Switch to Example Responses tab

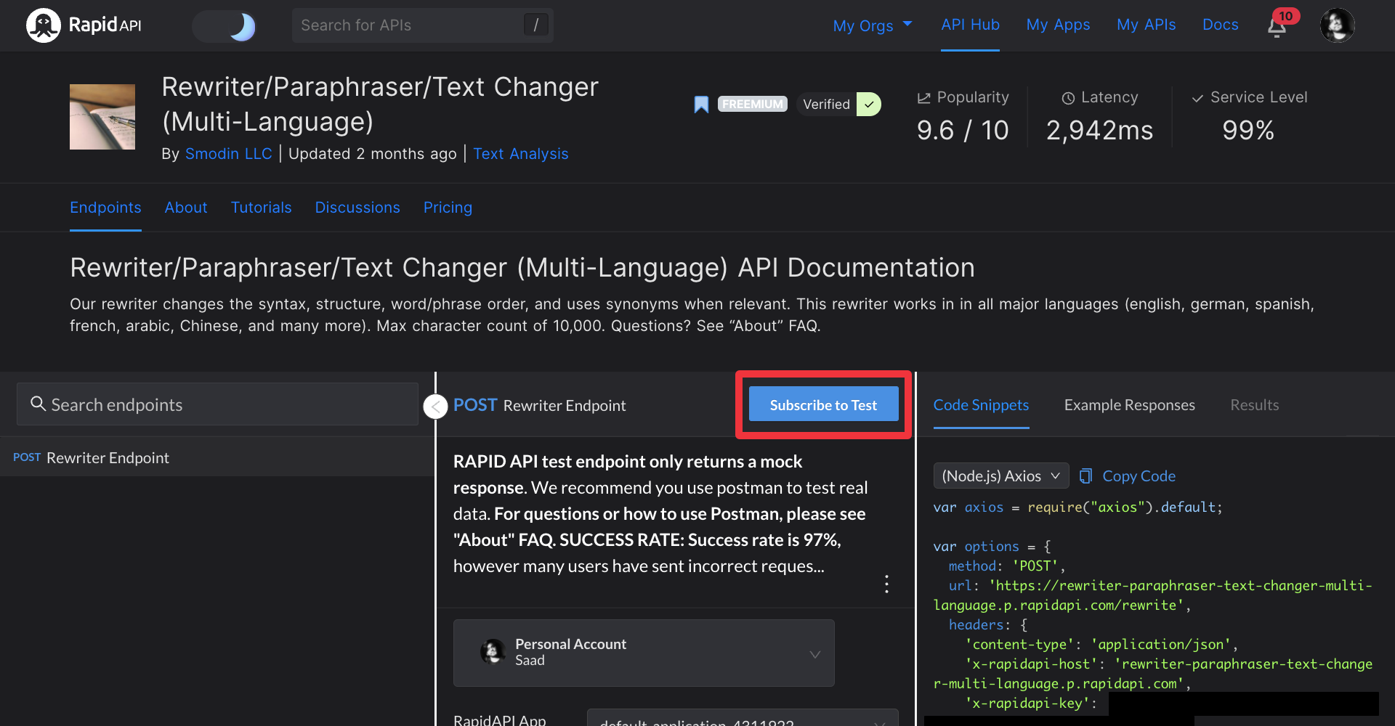pos(1129,405)
